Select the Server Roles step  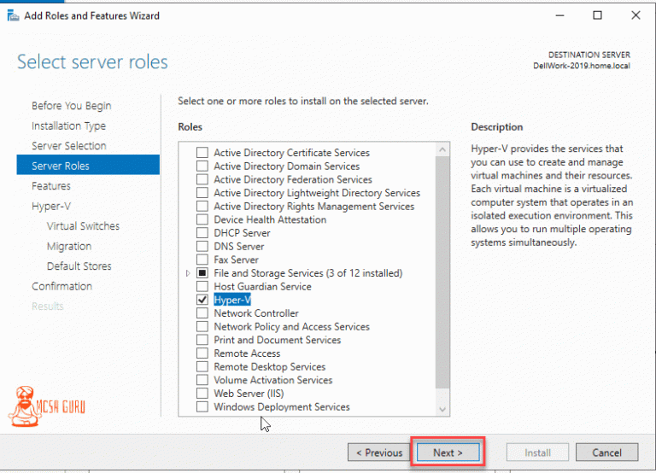pos(88,165)
